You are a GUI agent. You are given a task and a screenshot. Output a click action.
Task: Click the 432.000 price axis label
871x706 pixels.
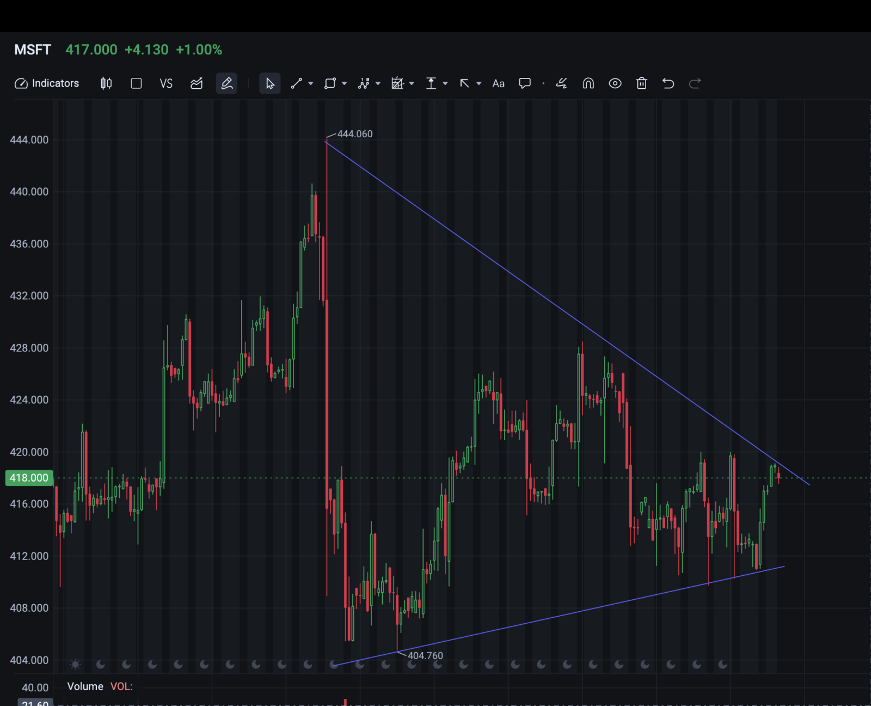[x=29, y=296]
